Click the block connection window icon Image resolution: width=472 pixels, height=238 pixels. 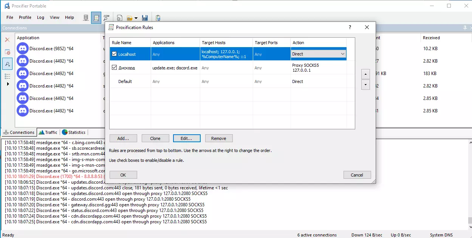[x=7, y=52]
